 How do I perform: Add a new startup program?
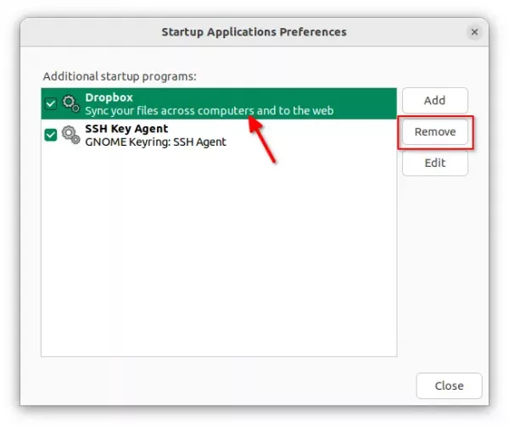tap(435, 101)
